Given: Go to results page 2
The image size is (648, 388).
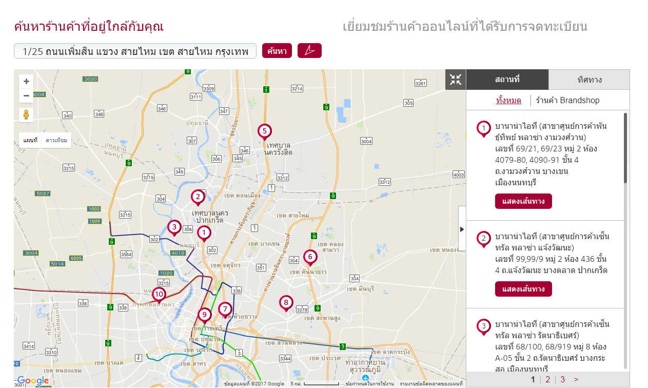Looking at the screenshot, I should coord(547,380).
